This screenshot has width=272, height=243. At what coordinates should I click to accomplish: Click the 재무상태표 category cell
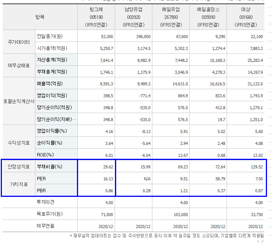tap(19, 65)
